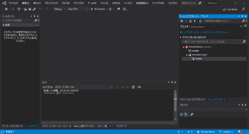Click the Find in Files toolbar icon
This screenshot has height=134, width=249.
point(119,9)
